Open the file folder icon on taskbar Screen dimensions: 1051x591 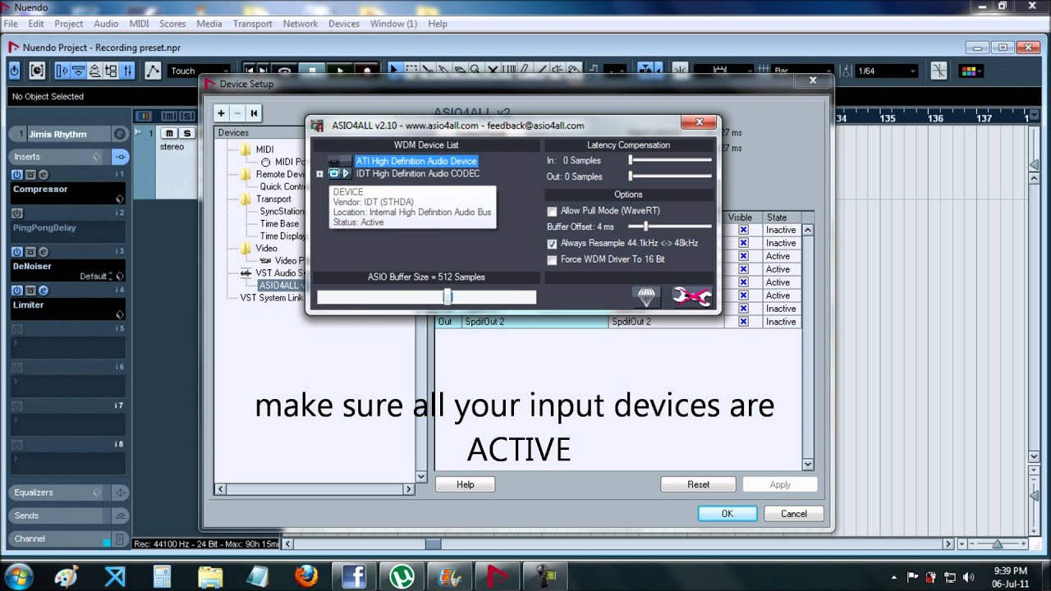click(210, 576)
